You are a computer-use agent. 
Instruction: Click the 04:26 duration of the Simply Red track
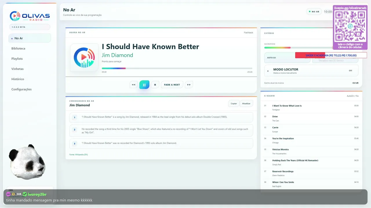click(356, 160)
